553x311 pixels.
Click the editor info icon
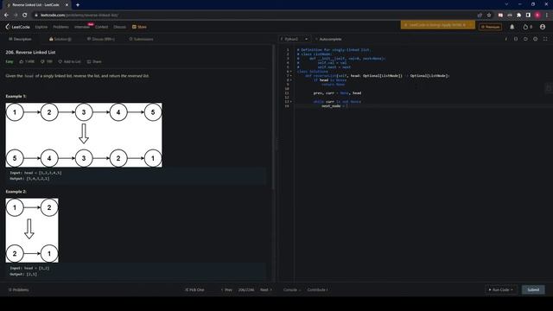pyautogui.click(x=506, y=39)
